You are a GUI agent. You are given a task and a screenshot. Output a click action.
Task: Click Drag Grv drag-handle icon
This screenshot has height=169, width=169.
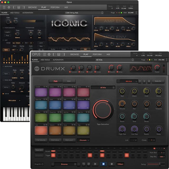click(x=43, y=164)
